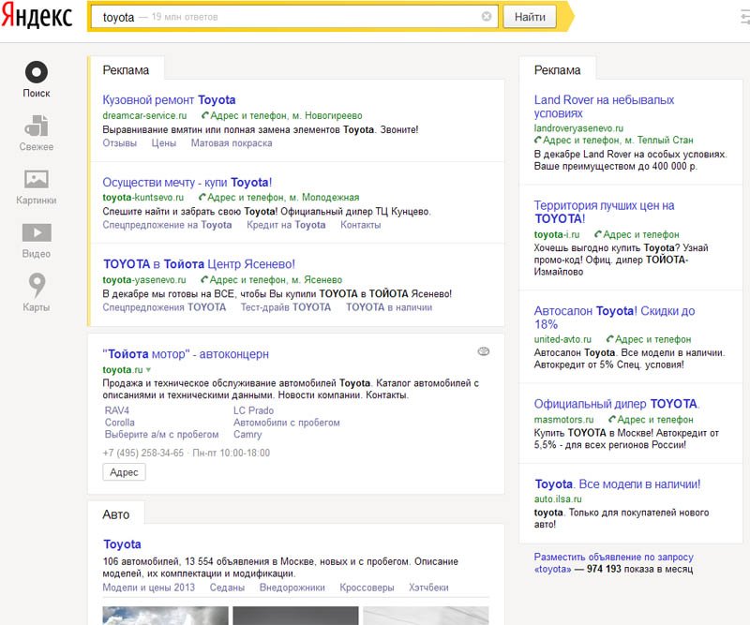750x625 pixels.
Task: Click the Яндекс logo
Action: click(37, 17)
